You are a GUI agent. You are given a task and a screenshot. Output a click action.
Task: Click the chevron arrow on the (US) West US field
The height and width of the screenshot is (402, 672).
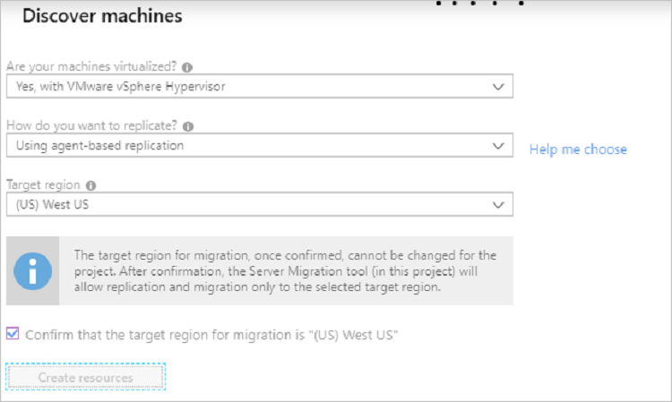(498, 205)
